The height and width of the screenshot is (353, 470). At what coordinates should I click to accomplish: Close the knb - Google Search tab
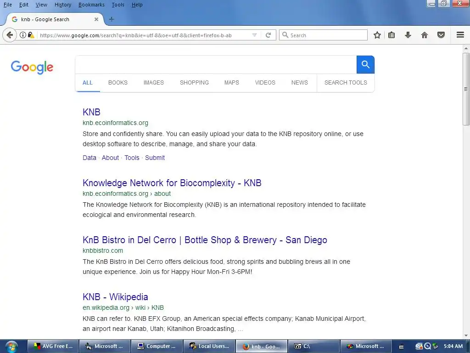pyautogui.click(x=96, y=19)
